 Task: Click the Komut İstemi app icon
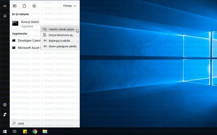(15, 23)
